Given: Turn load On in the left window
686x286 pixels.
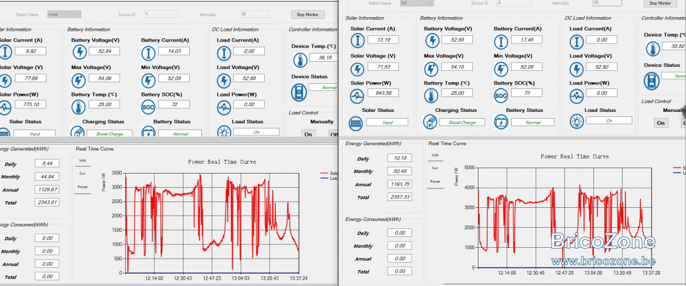Looking at the screenshot, I should (308, 134).
